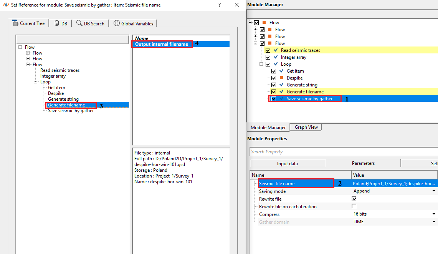
Task: Click the question mark help button
Action: click(220, 5)
